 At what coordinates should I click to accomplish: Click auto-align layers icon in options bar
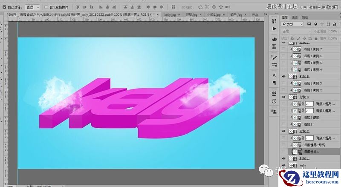pyautogui.click(x=173, y=7)
